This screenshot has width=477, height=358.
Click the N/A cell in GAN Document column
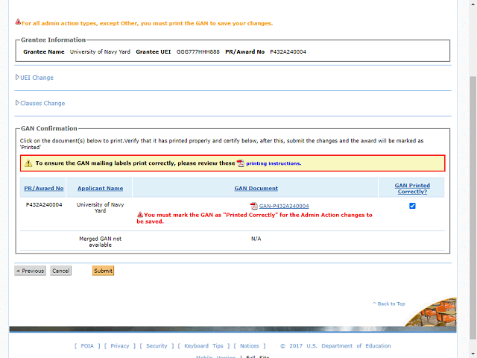pos(256,239)
